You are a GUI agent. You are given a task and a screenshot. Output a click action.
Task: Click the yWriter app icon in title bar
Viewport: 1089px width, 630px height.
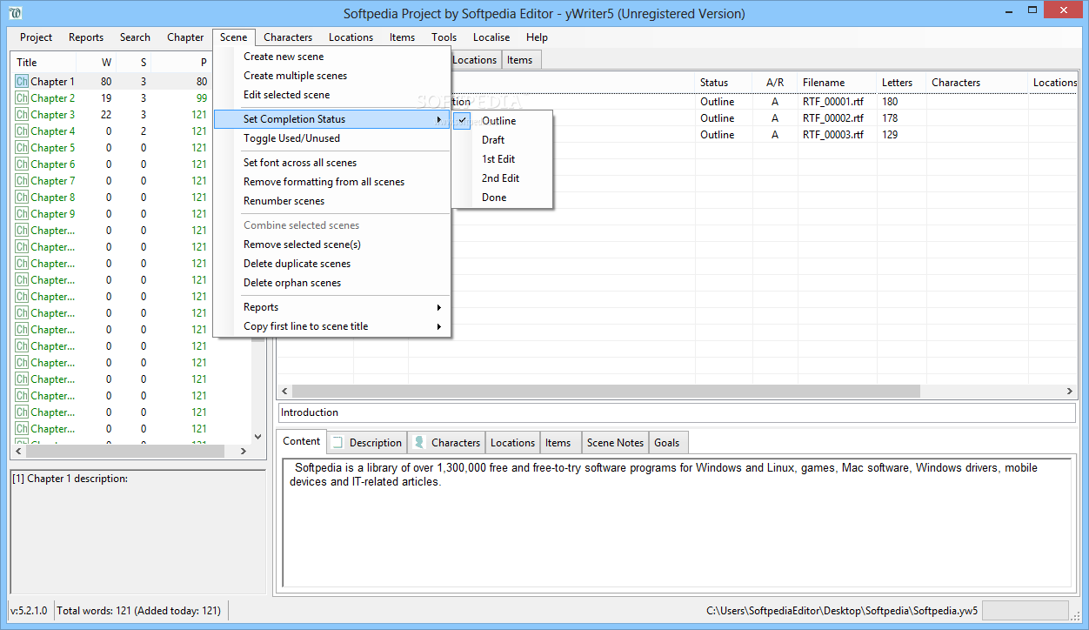coord(15,13)
